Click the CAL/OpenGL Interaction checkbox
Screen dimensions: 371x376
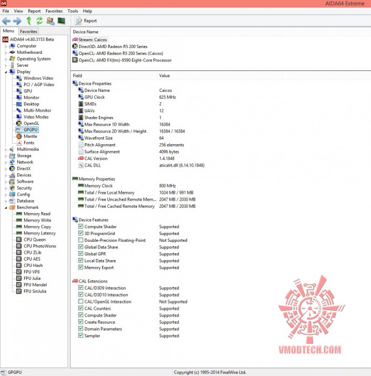tap(81, 301)
